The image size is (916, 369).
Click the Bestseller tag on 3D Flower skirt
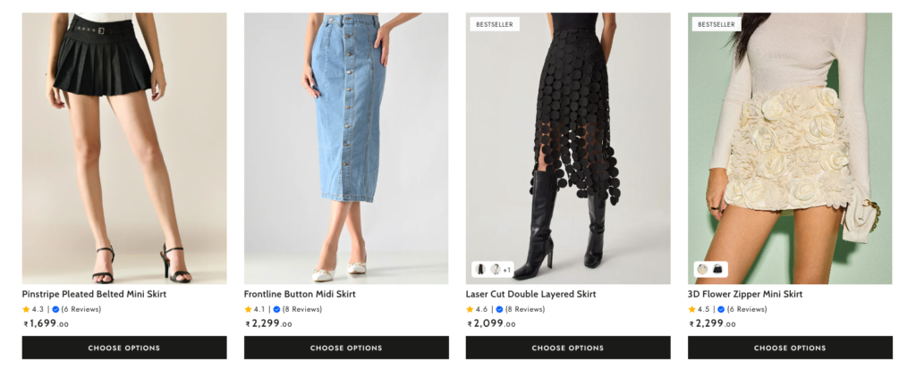coord(716,24)
